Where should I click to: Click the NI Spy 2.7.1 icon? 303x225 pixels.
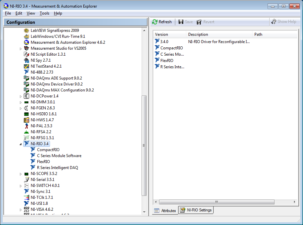tap(26, 60)
